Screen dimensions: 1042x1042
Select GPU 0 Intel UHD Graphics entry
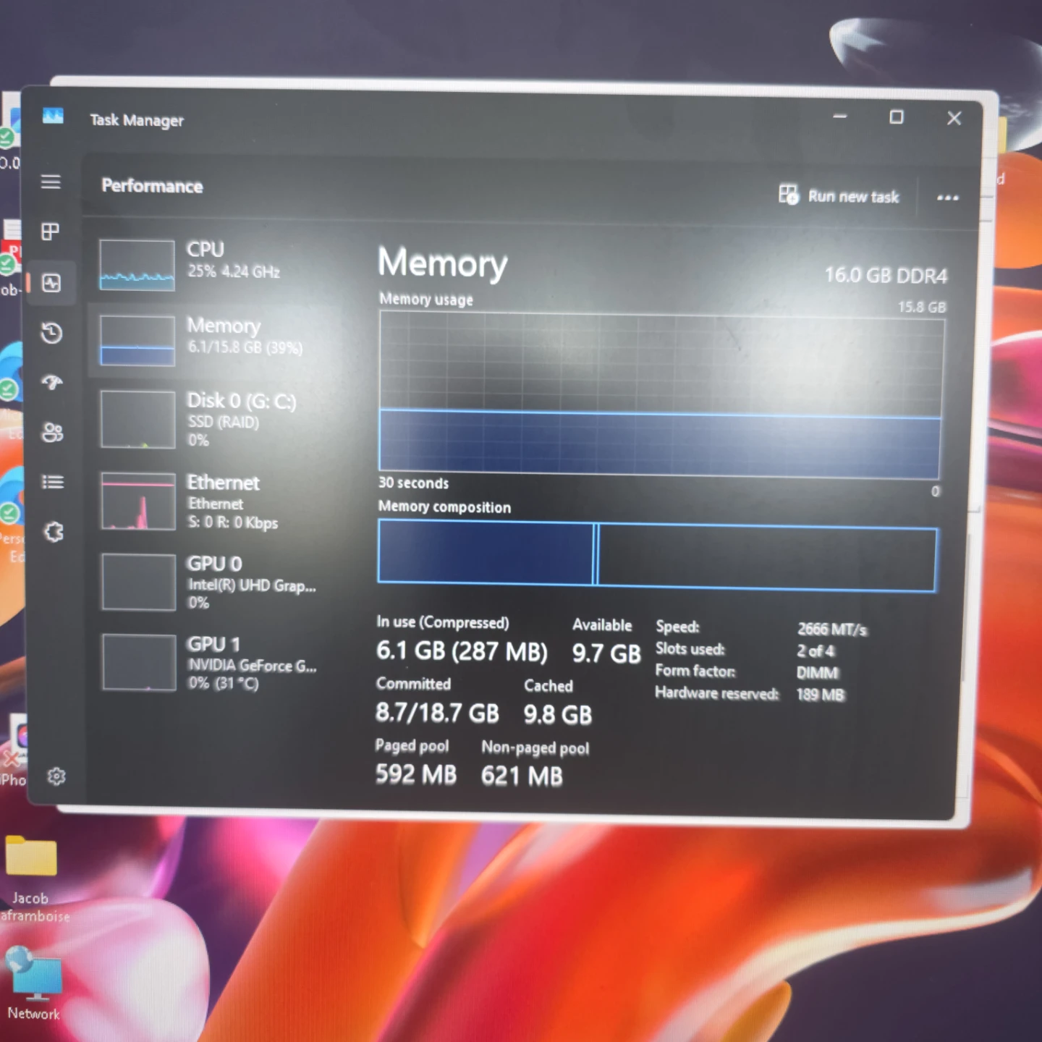[217, 582]
